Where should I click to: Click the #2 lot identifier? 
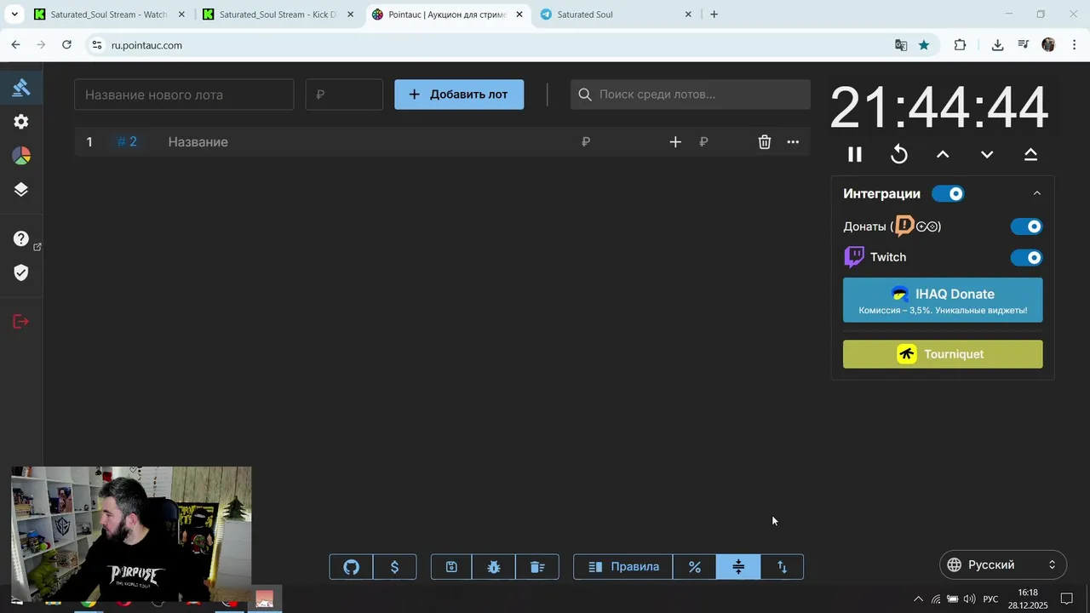[127, 142]
